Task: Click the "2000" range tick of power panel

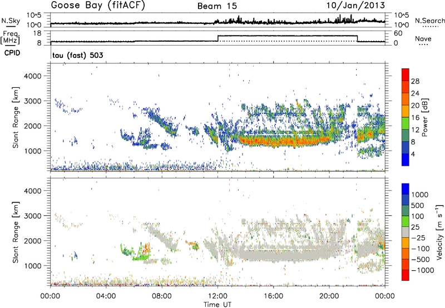Action: (32, 126)
